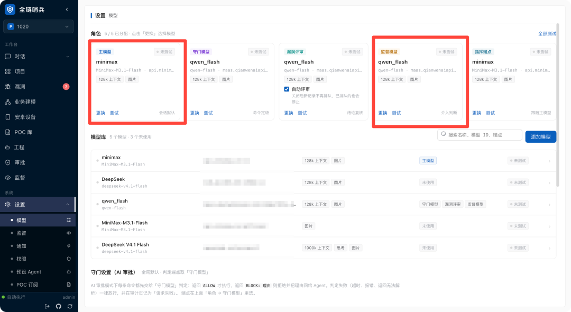Screen dimensions: 571x312
Task: Click the 自动执行 status indicator
Action: [13, 297]
